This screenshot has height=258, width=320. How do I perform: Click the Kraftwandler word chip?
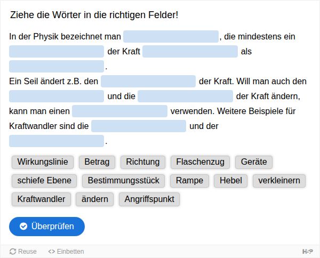click(x=41, y=199)
